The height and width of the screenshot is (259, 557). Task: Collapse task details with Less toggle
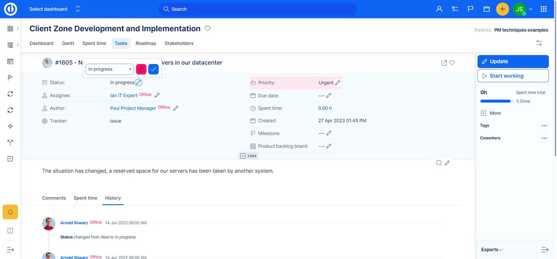(x=248, y=156)
